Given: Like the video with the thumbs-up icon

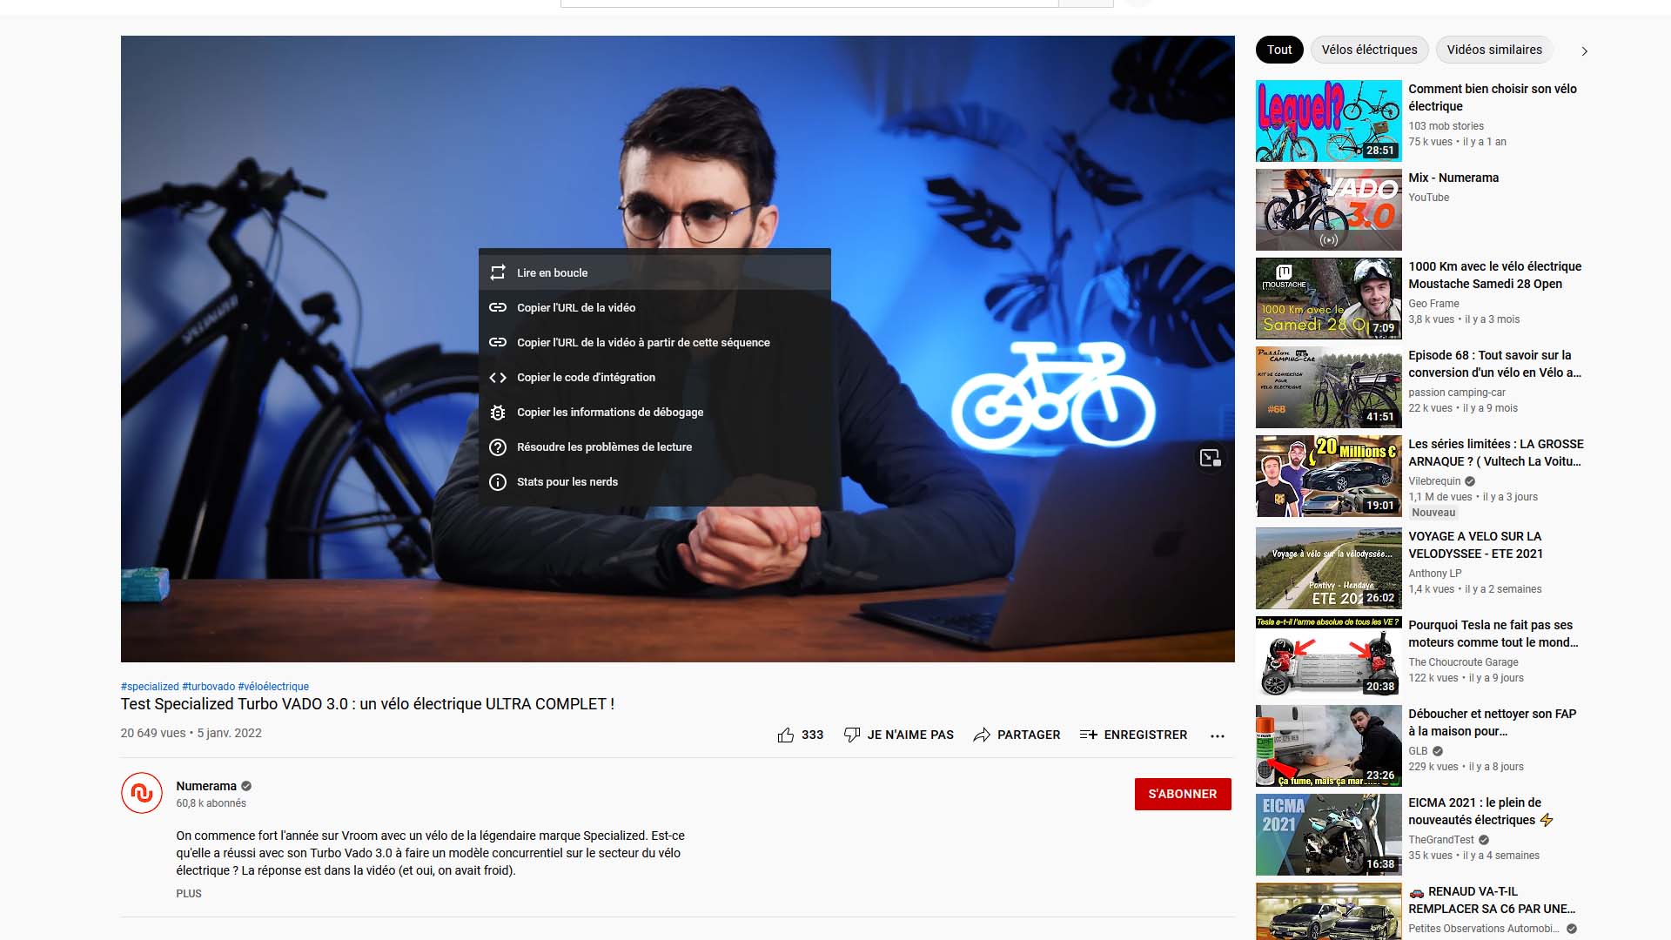Looking at the screenshot, I should coord(786,735).
